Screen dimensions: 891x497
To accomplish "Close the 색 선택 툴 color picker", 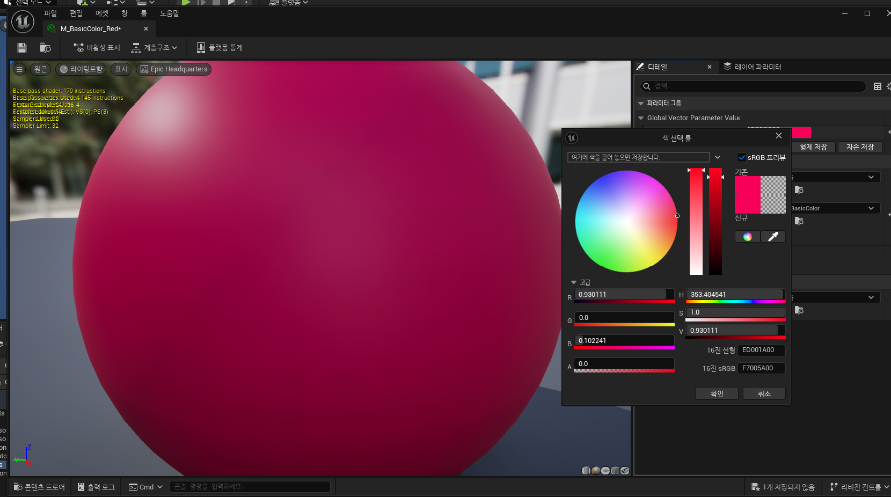I will (779, 136).
